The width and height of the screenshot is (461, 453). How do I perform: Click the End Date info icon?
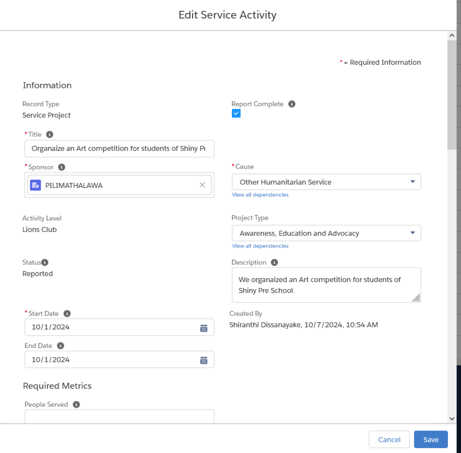coord(61,346)
